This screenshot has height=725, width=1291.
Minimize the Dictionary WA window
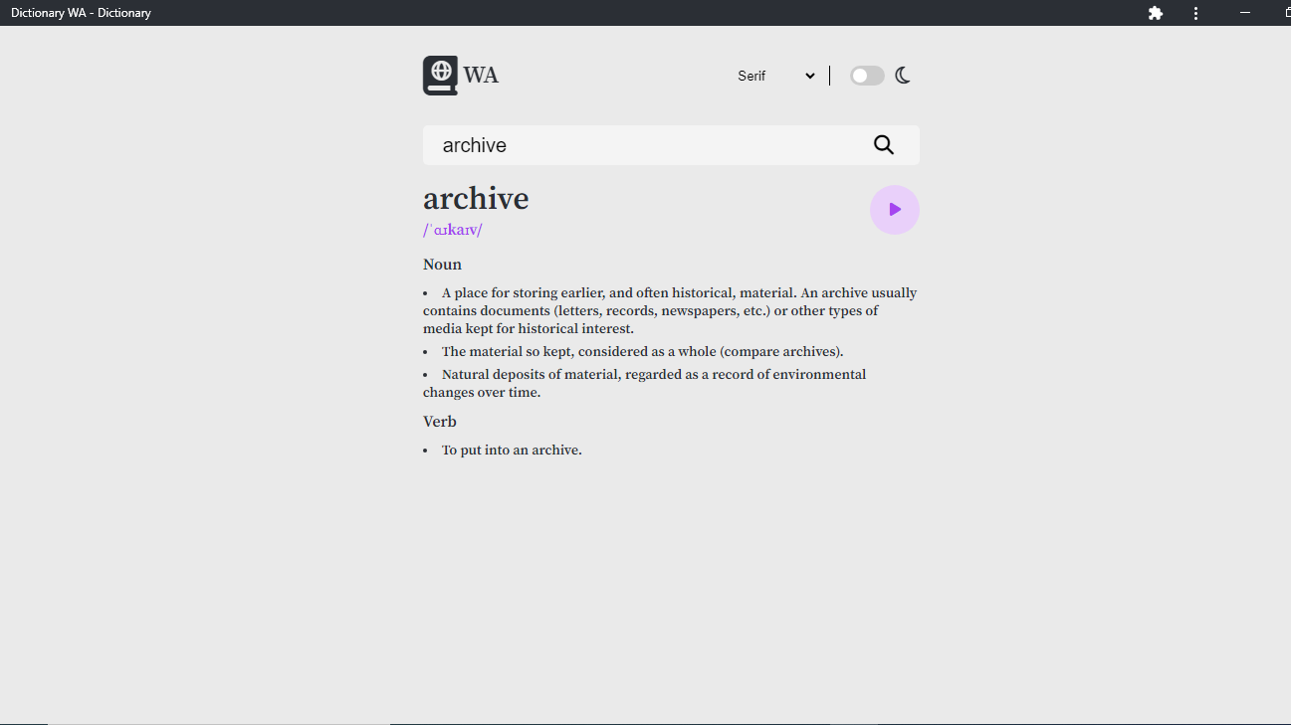(1244, 13)
